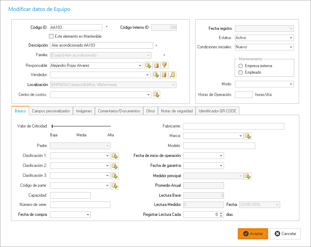The width and height of the screenshot is (311, 247).
Task: Click the database catalog icon beside Vendedor
Action: click(x=164, y=75)
